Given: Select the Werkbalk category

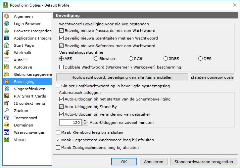Looking at the screenshot, I should coord(27,53).
